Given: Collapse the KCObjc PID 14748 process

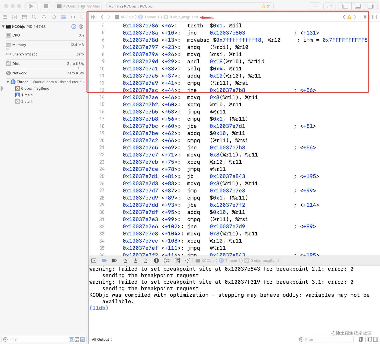Looking at the screenshot, I should [3, 26].
